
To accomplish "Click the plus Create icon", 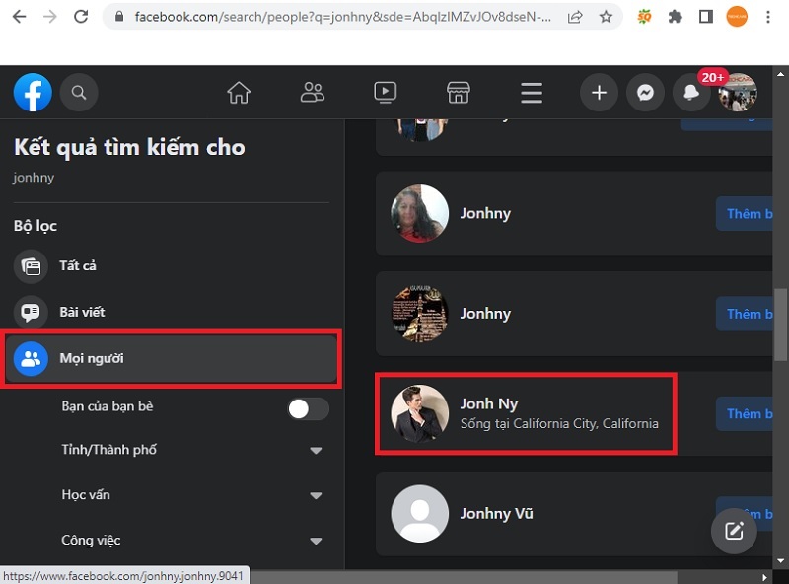I will [599, 93].
